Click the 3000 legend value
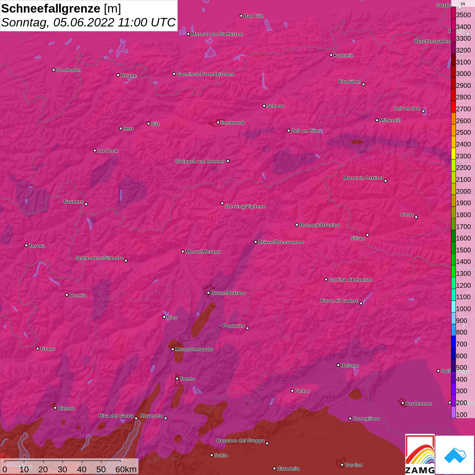475x475 pixels. pos(463,74)
